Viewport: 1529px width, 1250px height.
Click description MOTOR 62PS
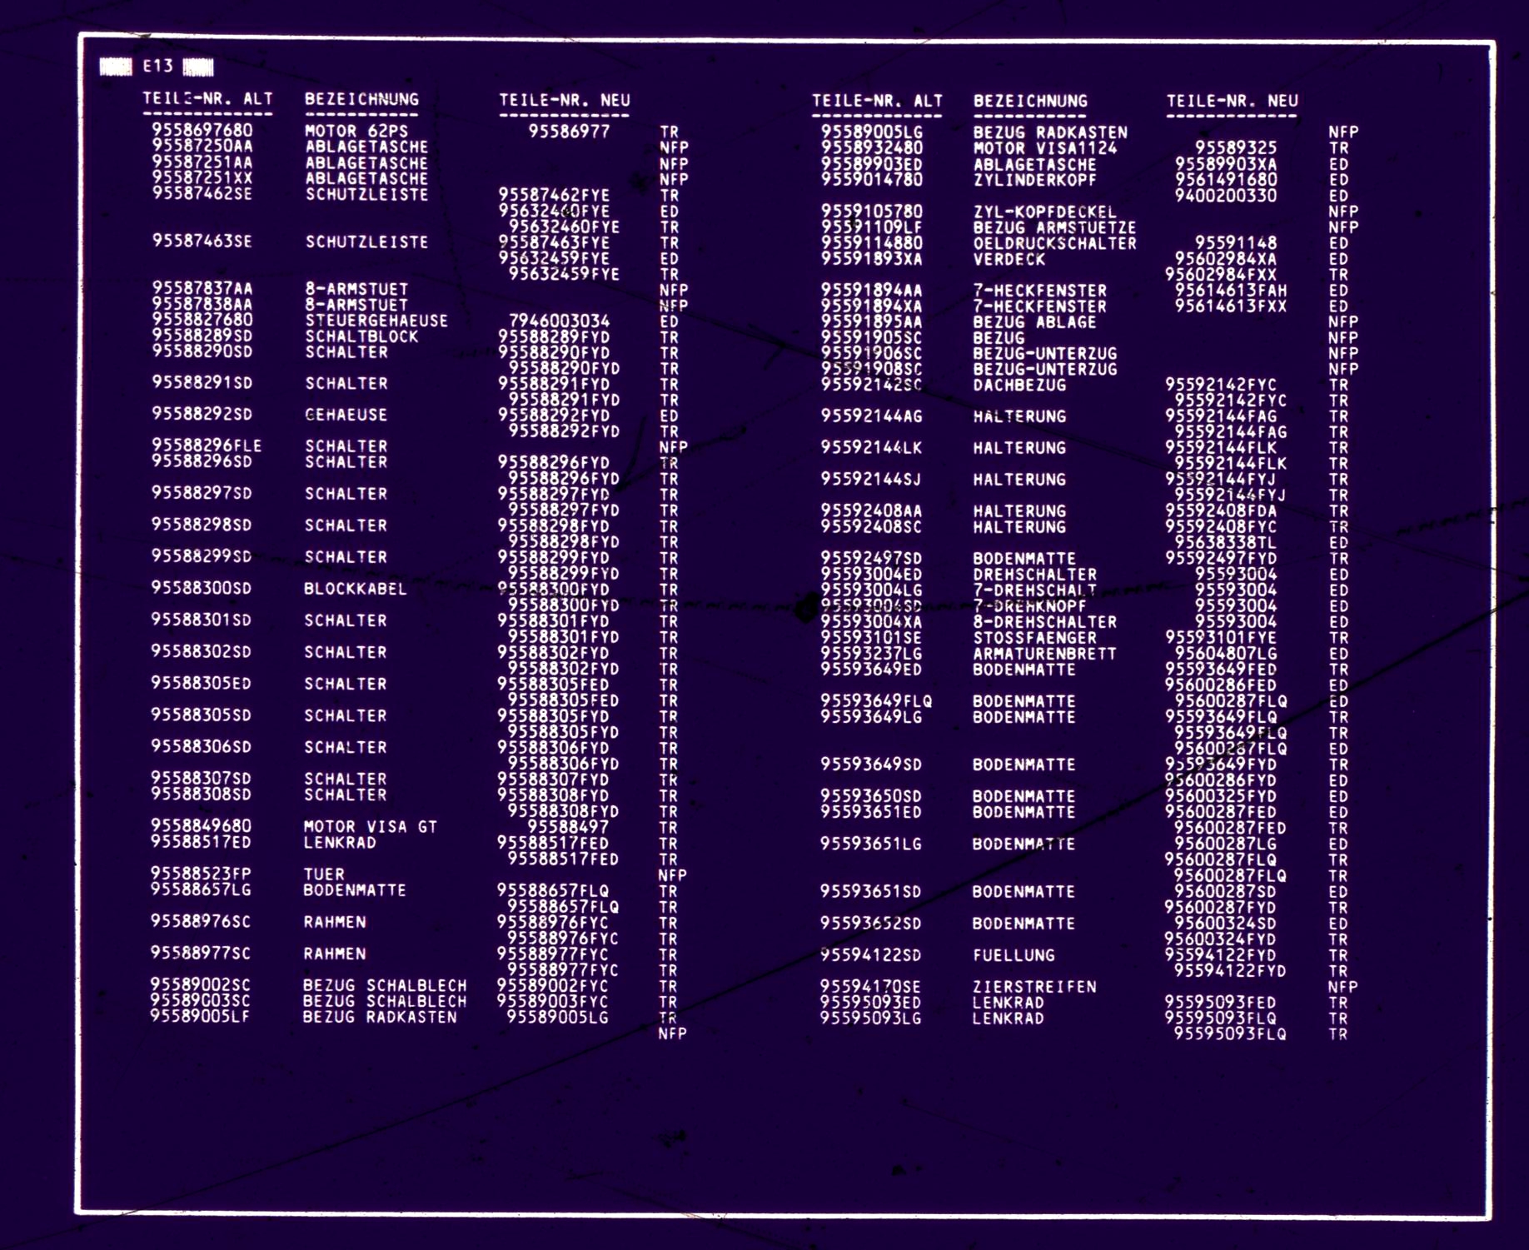(356, 131)
